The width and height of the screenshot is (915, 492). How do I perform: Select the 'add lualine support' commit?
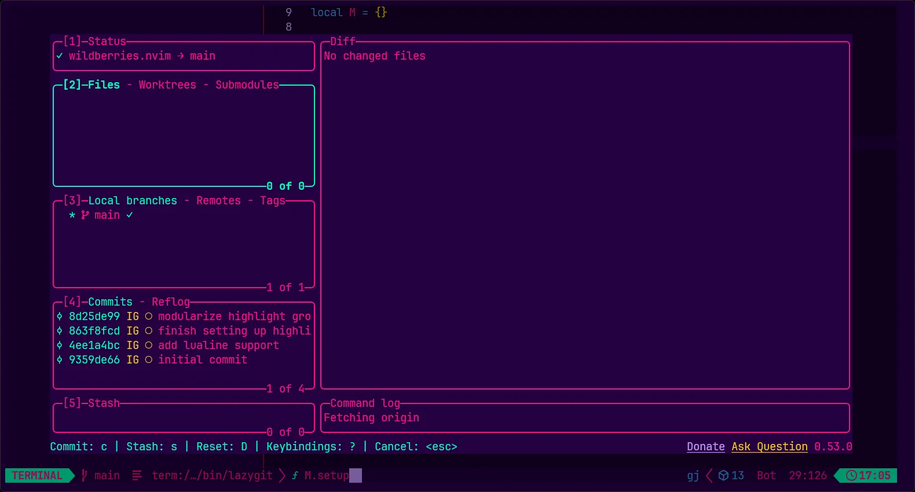coord(218,346)
